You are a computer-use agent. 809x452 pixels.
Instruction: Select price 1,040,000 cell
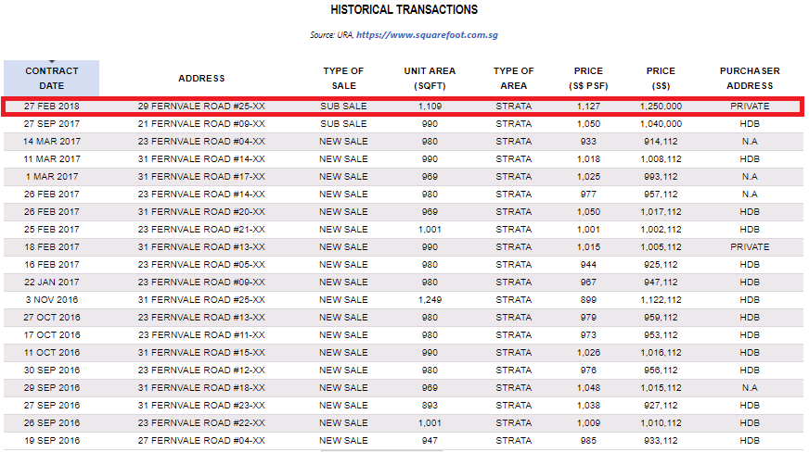click(661, 123)
